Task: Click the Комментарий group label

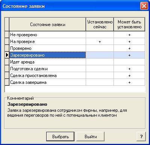Action: [20, 98]
